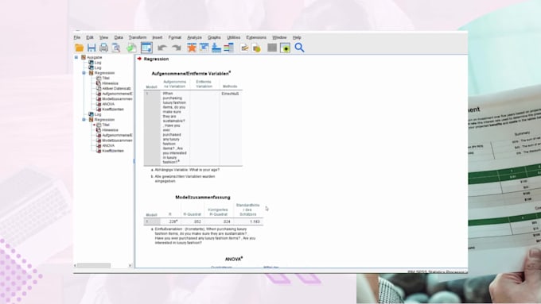Open the Insert menu
Viewport: 541px width, 304px height.
(158, 37)
